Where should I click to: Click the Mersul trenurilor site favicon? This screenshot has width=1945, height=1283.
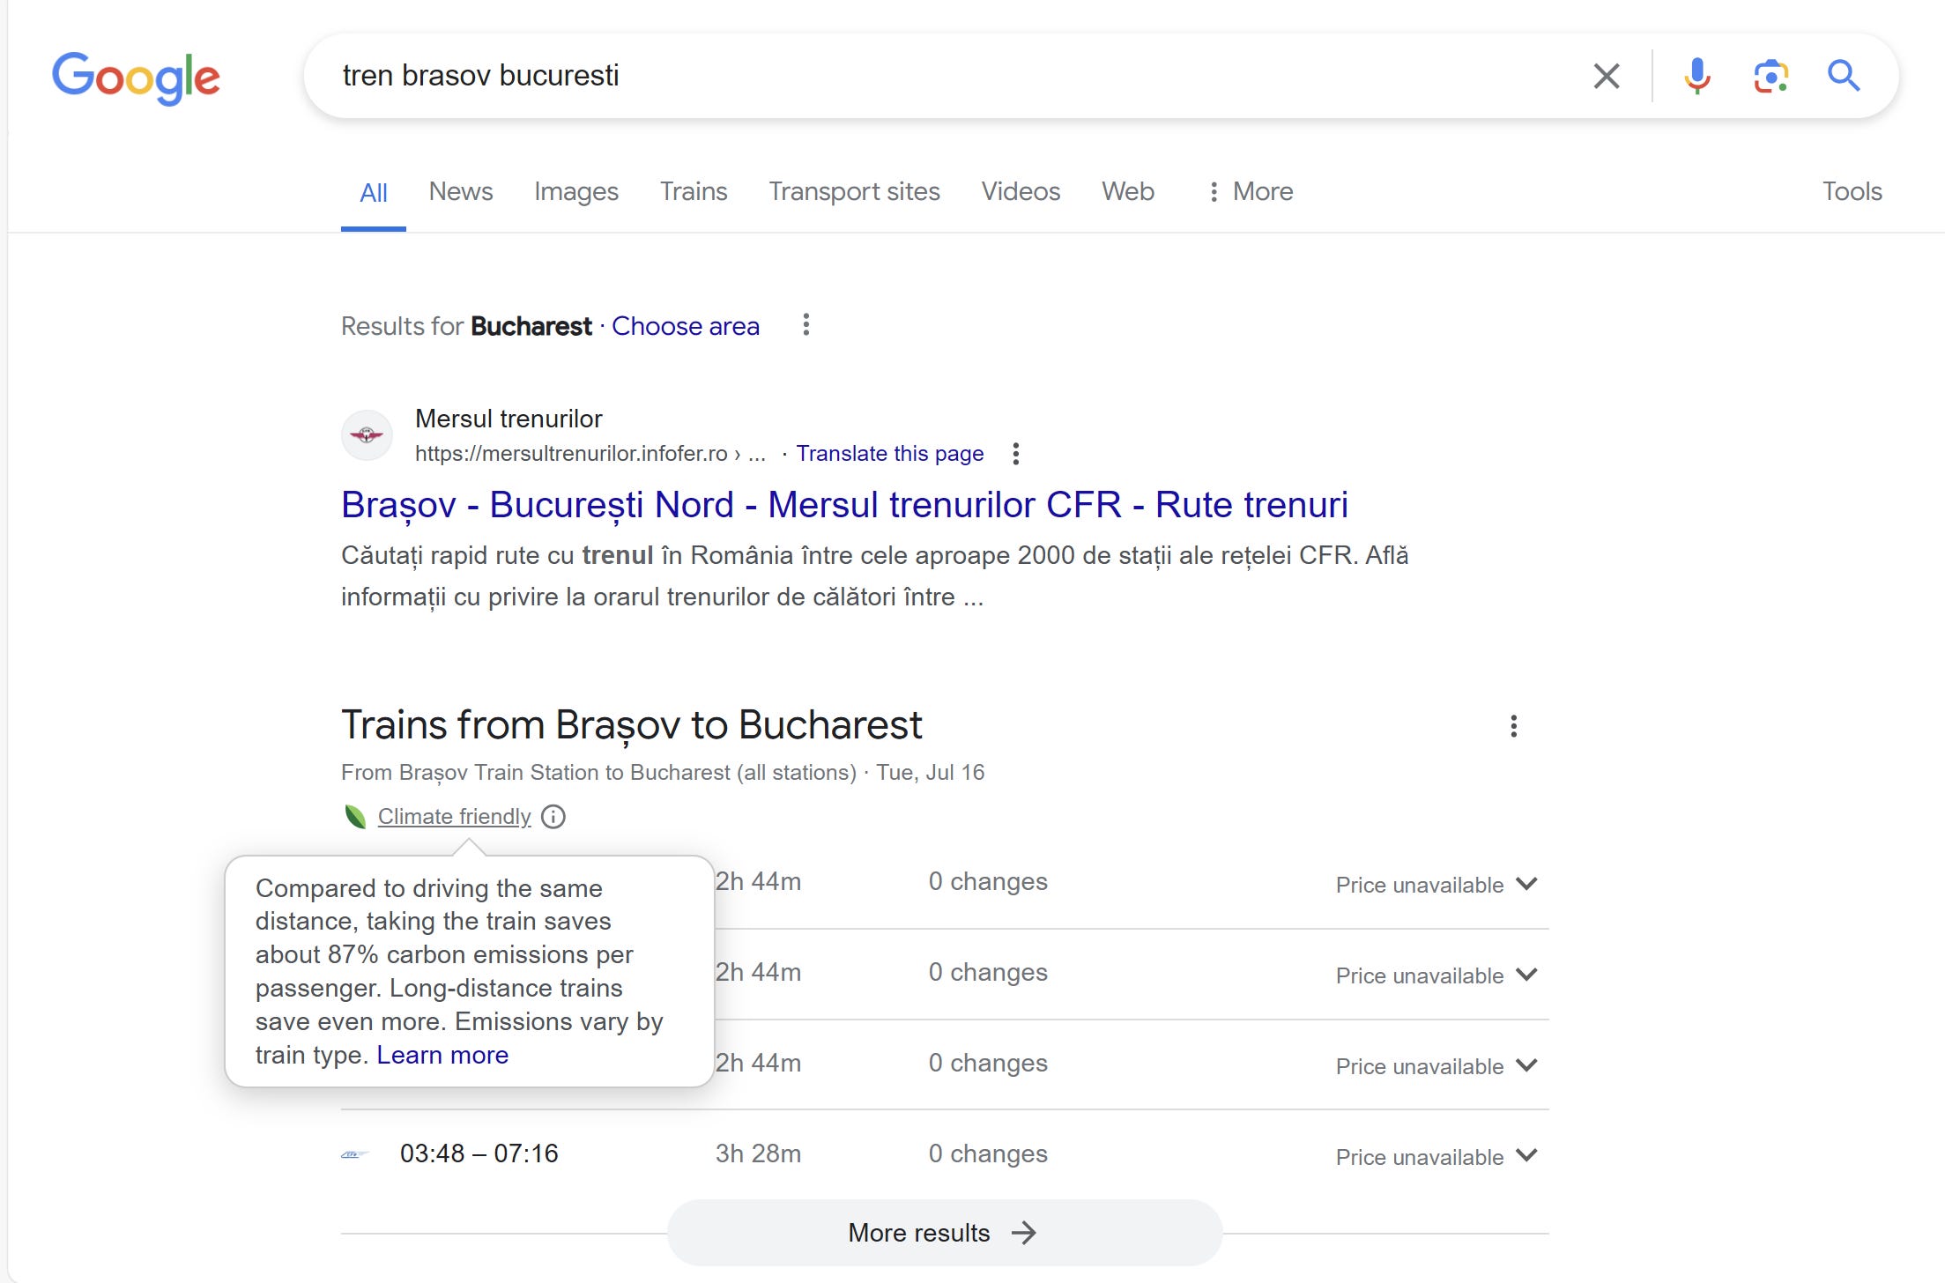367,434
